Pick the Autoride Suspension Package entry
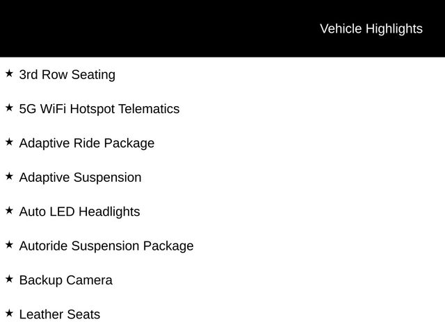445x333 pixels. (106, 246)
